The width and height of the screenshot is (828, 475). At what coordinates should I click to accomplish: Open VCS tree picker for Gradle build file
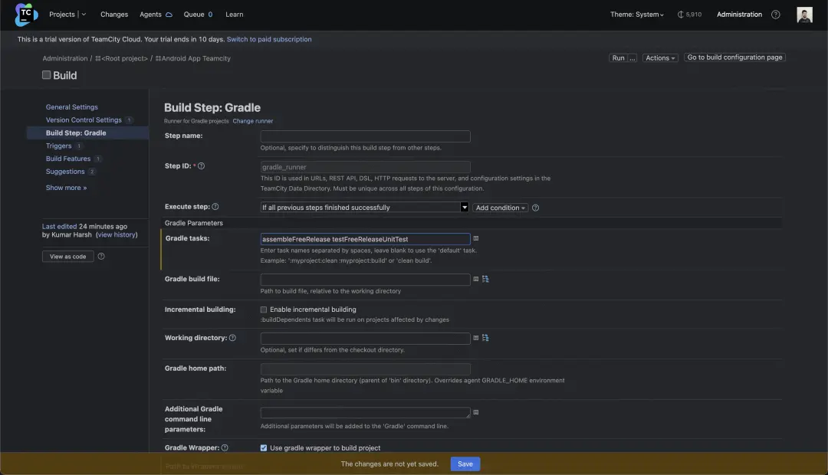(485, 280)
